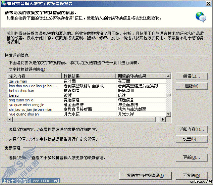213x185 pixels.
Task: Click the horizontal scrollbar thumb in list
Action: (84, 120)
